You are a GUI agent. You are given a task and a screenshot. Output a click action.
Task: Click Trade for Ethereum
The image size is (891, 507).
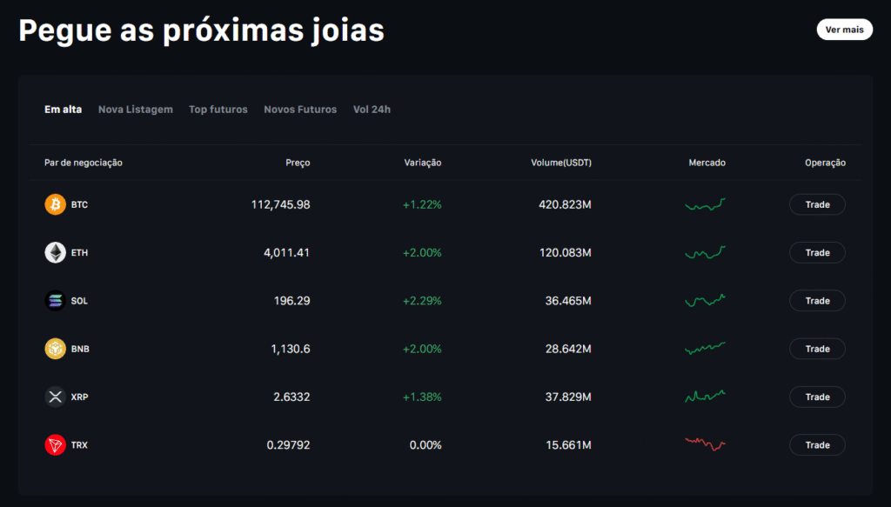pos(816,252)
